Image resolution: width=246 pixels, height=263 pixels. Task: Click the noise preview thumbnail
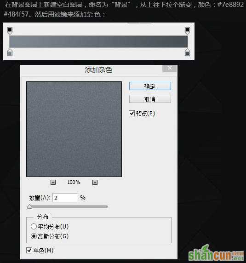(x=74, y=129)
